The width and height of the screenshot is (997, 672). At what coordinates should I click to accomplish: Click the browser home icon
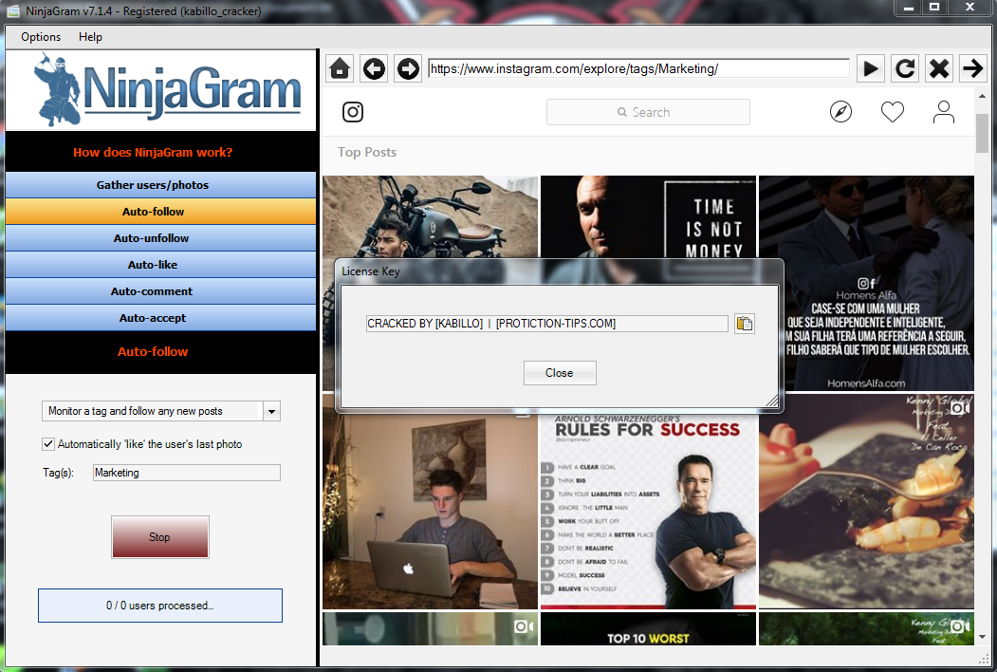click(x=340, y=68)
